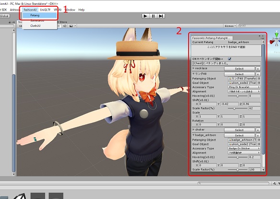Adjust the badge_arktoon Scale Factor slider
The width and height of the screenshot is (280, 199).
pyautogui.click(x=237, y=170)
